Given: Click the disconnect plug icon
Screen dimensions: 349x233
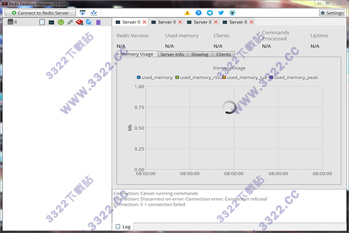Looking at the screenshot, I should click(x=70, y=22).
